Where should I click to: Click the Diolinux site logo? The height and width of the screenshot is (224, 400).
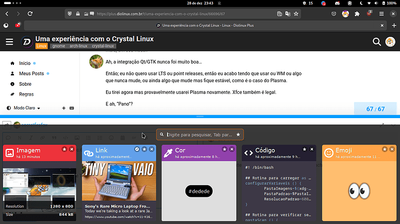(x=27, y=42)
